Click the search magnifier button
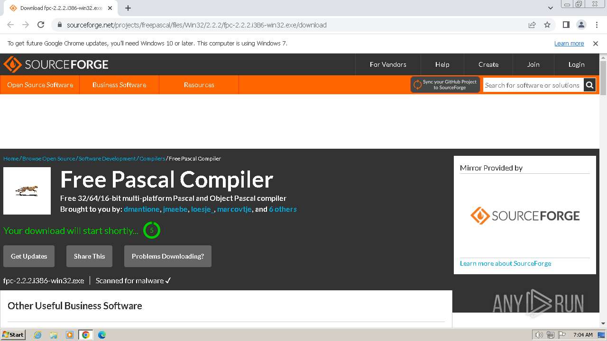This screenshot has width=607, height=341. point(589,85)
